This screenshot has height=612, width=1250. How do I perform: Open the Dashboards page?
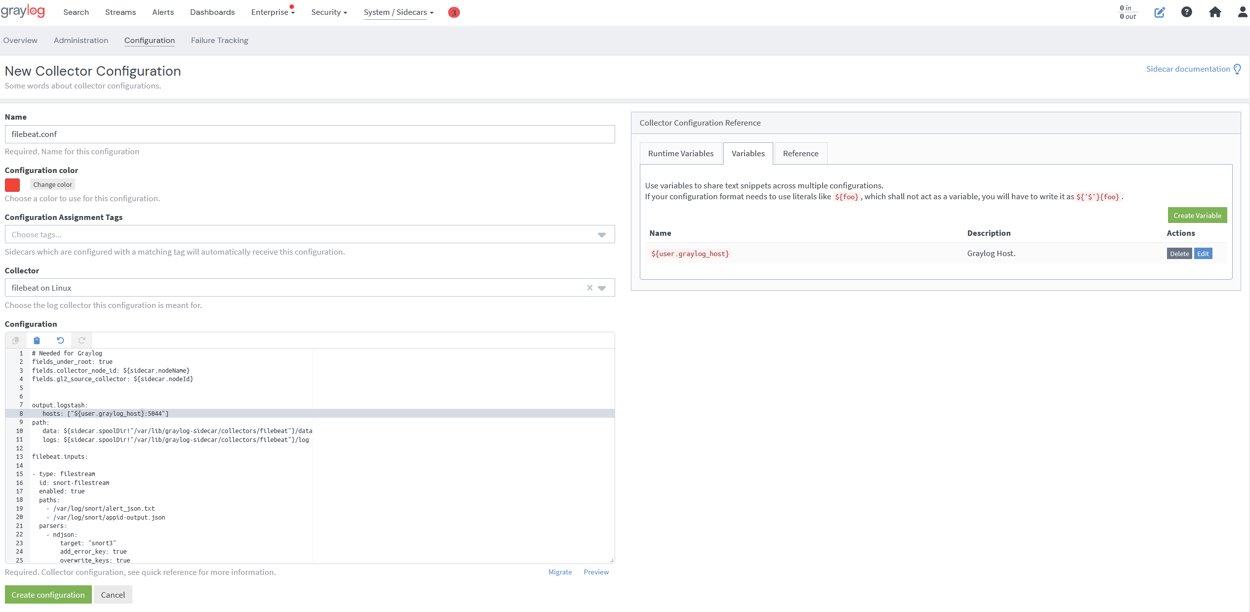point(212,12)
